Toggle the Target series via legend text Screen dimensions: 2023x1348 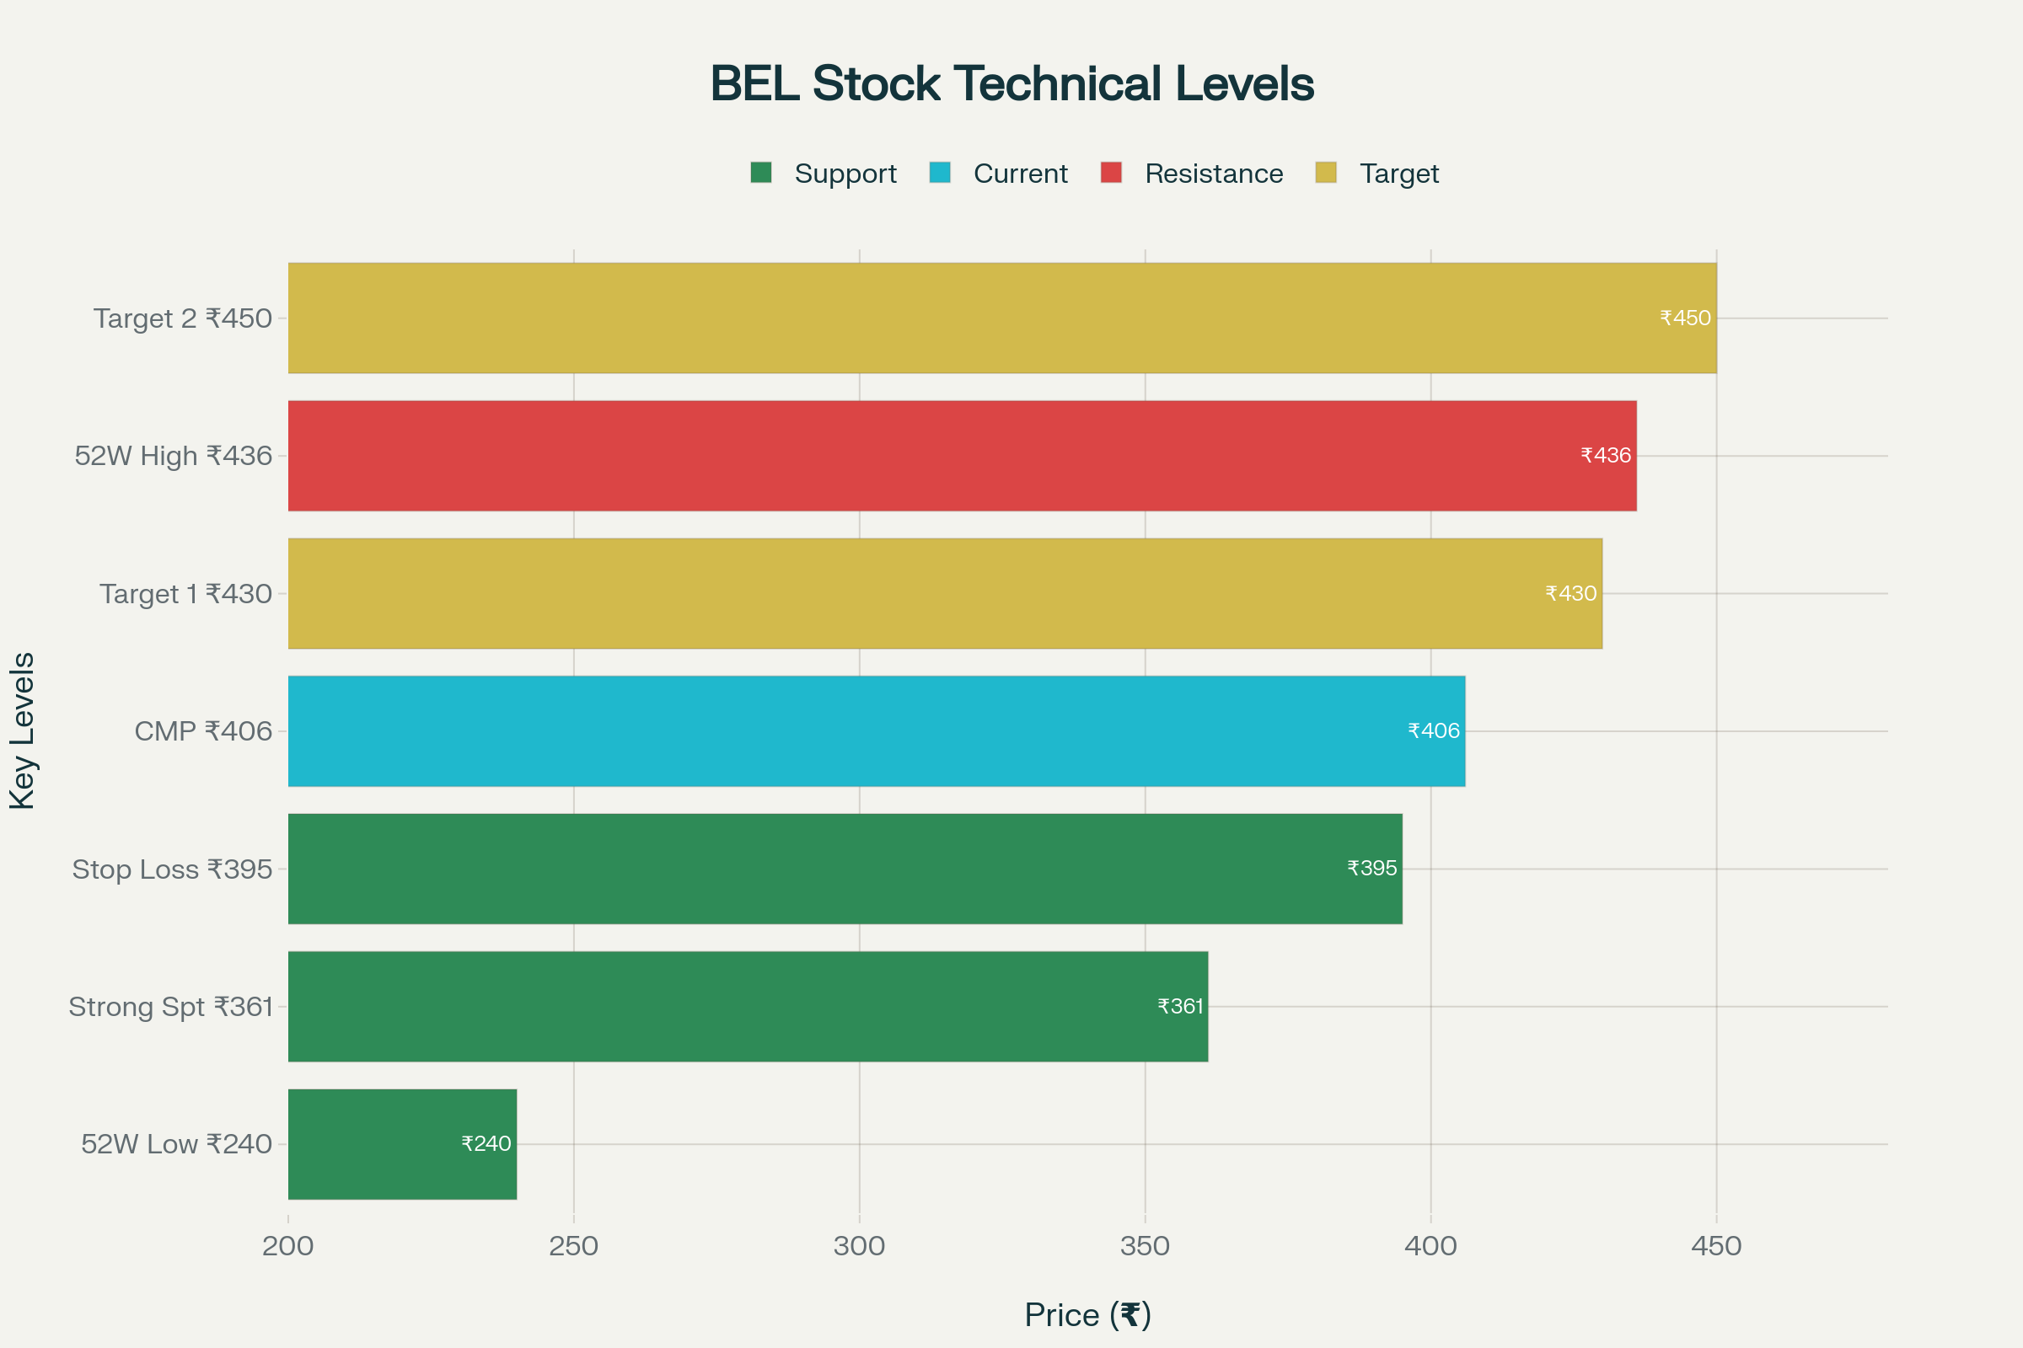coord(1398,174)
